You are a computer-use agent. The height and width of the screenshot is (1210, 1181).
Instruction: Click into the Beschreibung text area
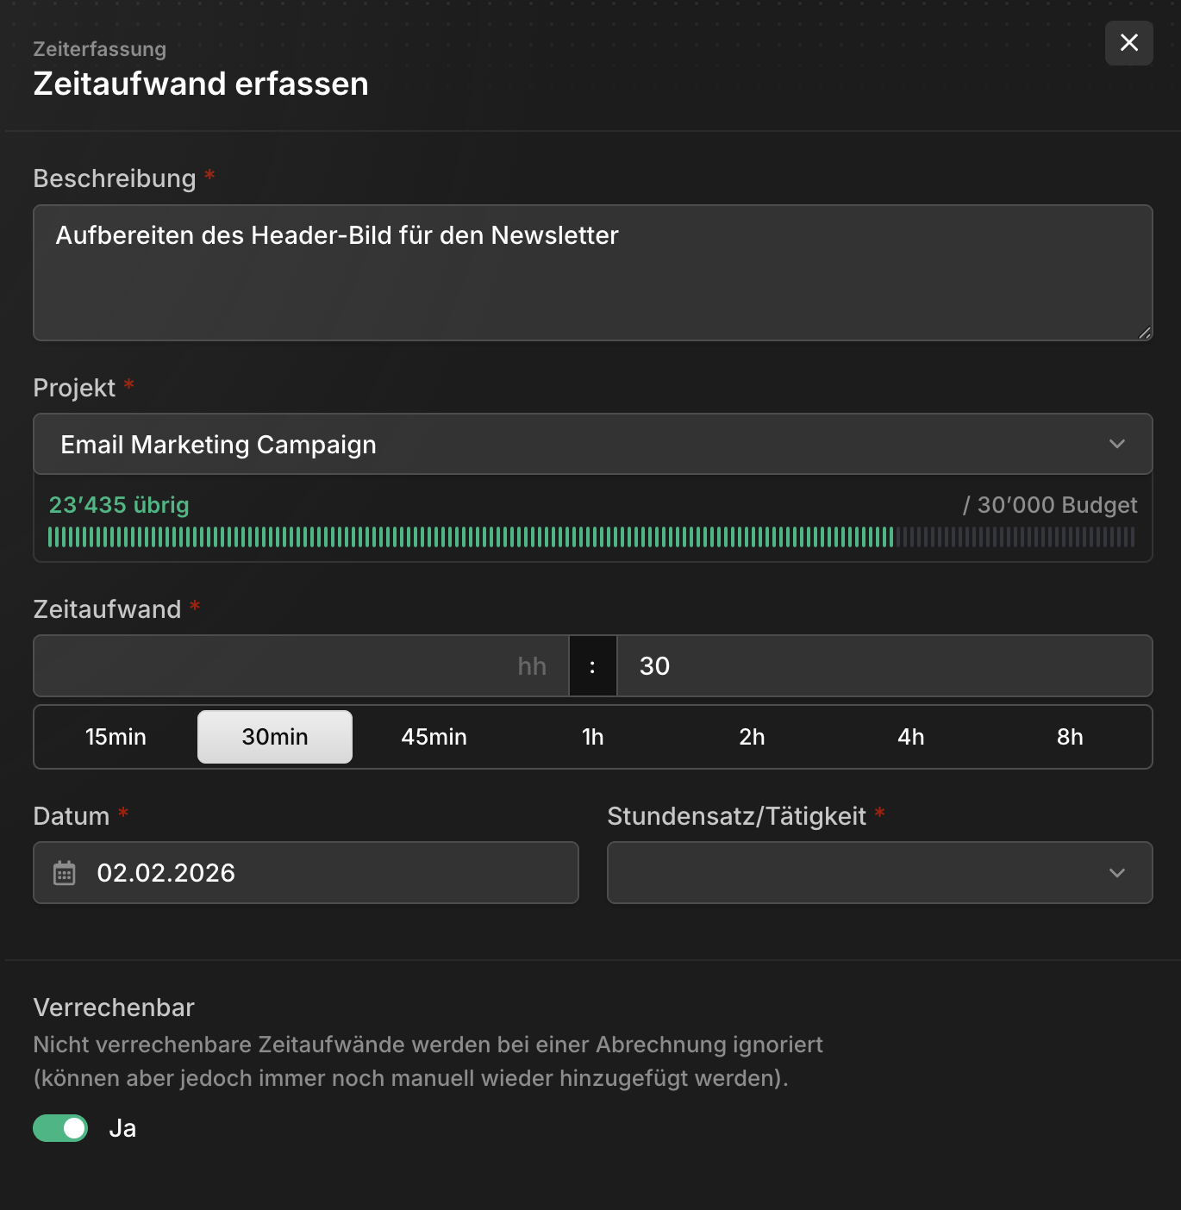[x=593, y=272]
